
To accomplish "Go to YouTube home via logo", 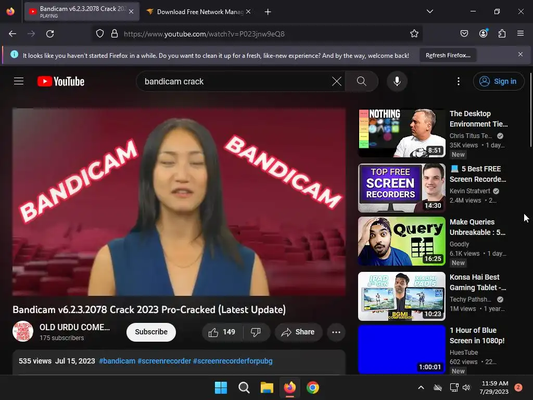I will pyautogui.click(x=61, y=81).
